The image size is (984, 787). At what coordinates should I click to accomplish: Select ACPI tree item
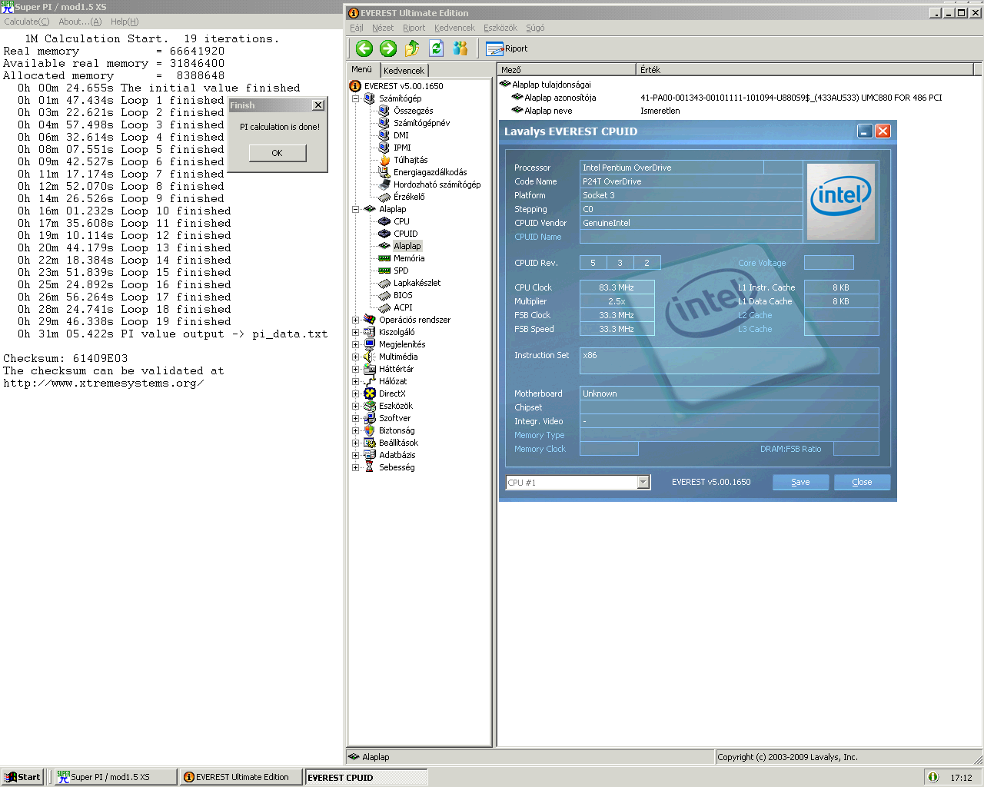403,307
